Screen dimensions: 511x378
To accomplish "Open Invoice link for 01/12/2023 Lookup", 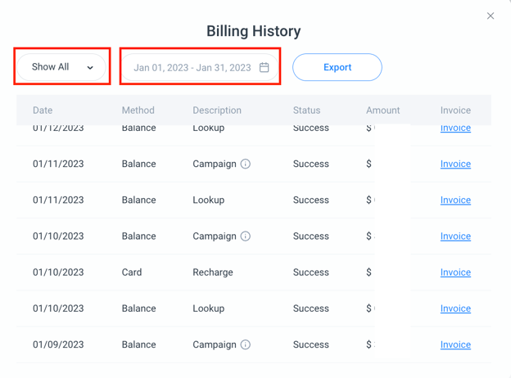I will tap(455, 128).
